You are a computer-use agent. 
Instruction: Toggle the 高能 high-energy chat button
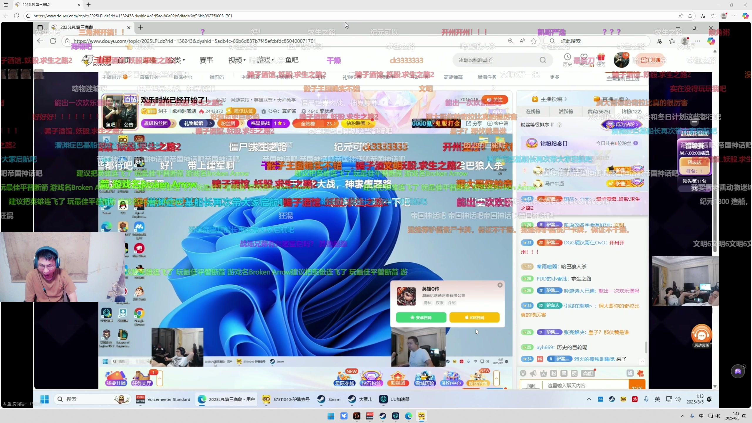[x=588, y=373]
